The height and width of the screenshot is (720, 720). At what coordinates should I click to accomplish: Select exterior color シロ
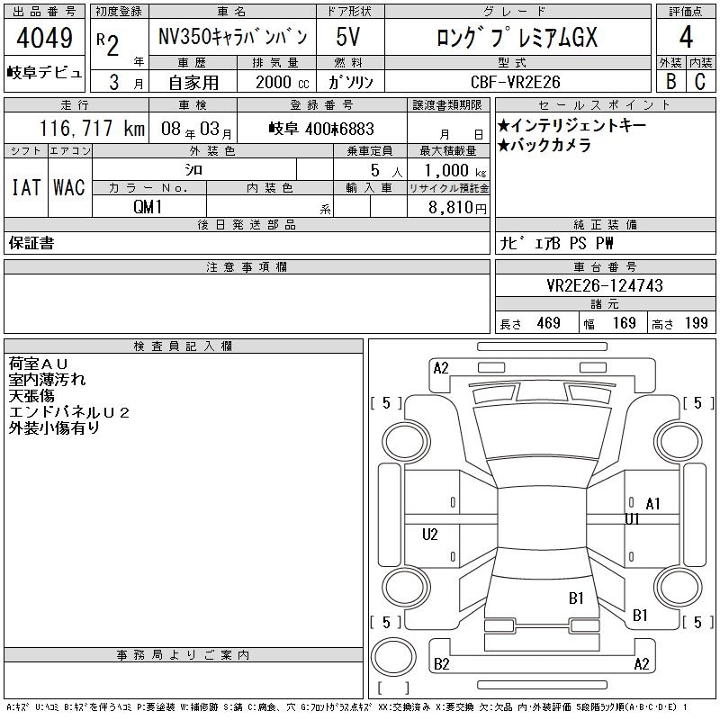coord(193,170)
